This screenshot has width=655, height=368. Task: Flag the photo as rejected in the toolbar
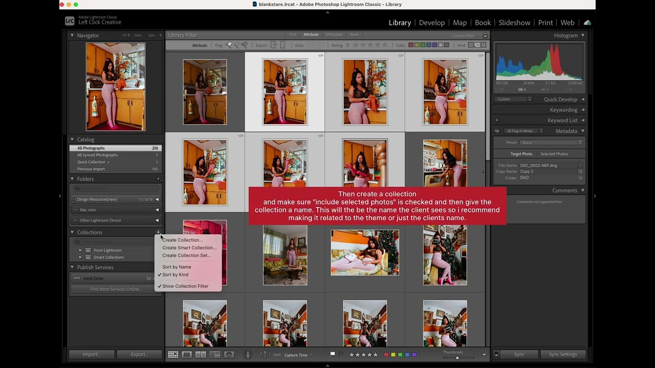tap(341, 354)
